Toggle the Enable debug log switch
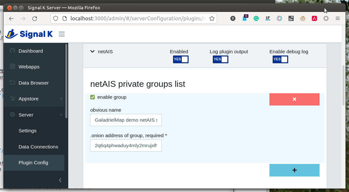 [280, 59]
